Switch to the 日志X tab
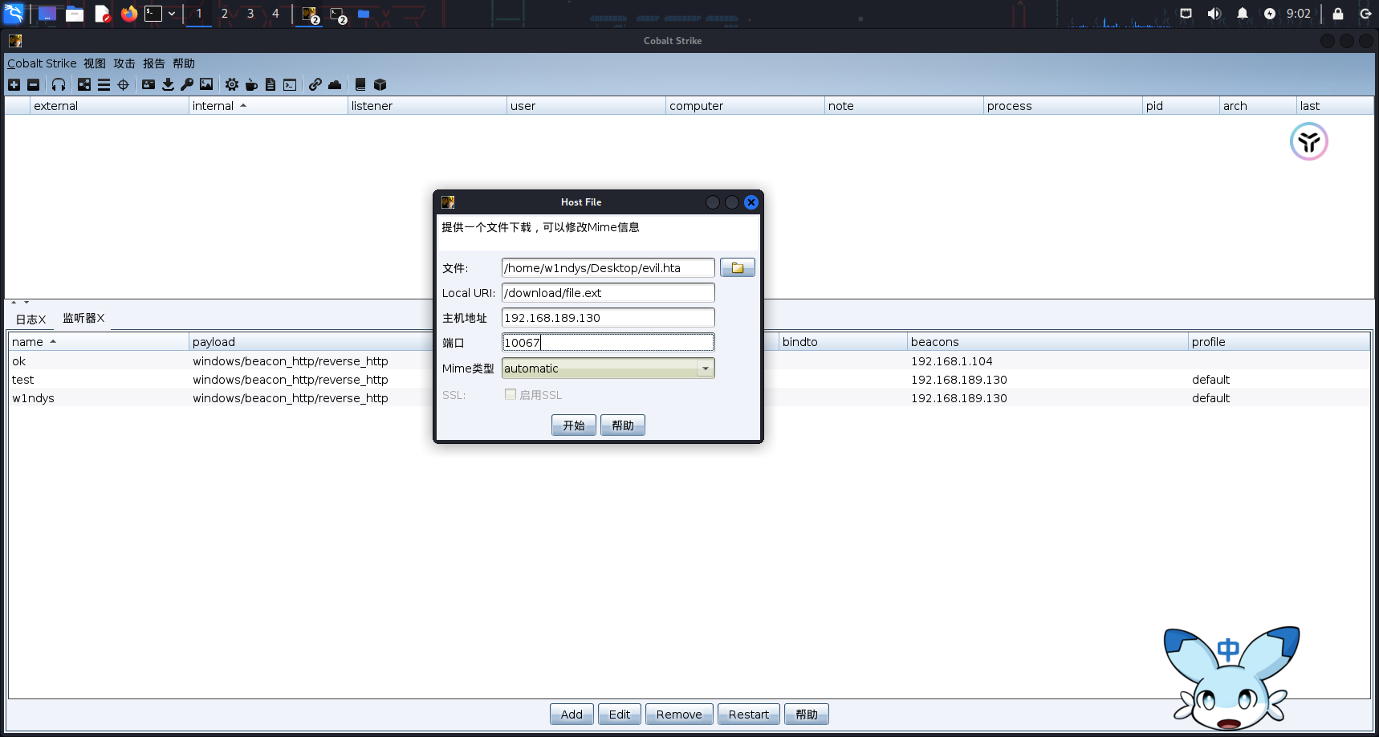This screenshot has width=1379, height=737. [31, 319]
